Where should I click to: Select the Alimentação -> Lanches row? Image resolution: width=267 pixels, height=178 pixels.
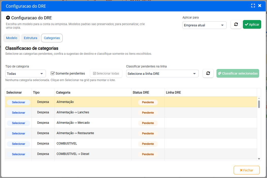[x=18, y=113]
